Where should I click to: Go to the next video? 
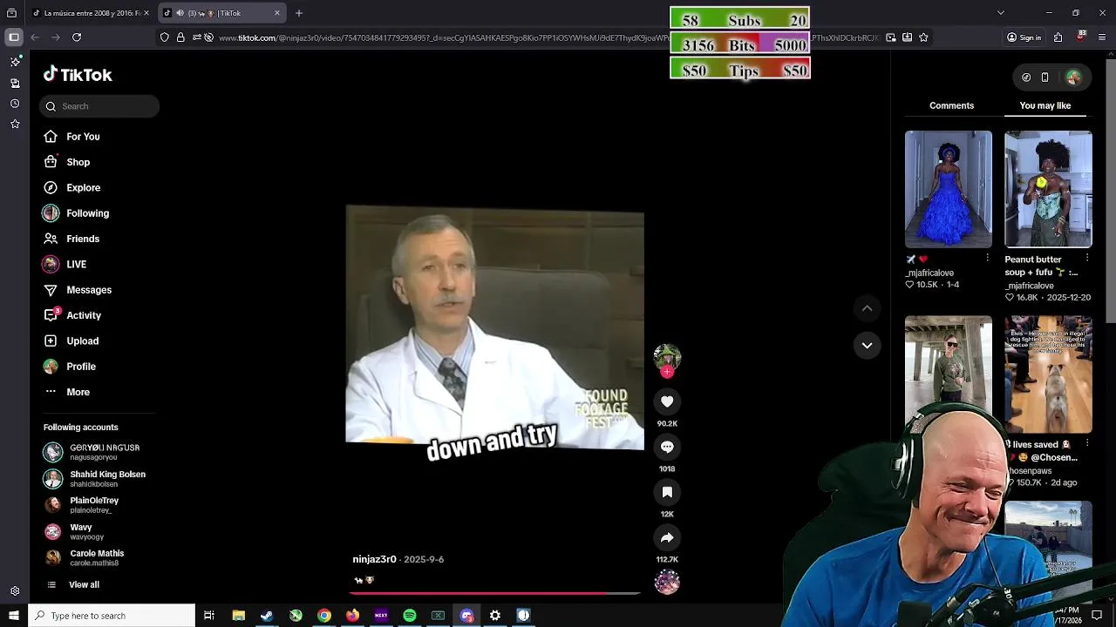pos(867,346)
